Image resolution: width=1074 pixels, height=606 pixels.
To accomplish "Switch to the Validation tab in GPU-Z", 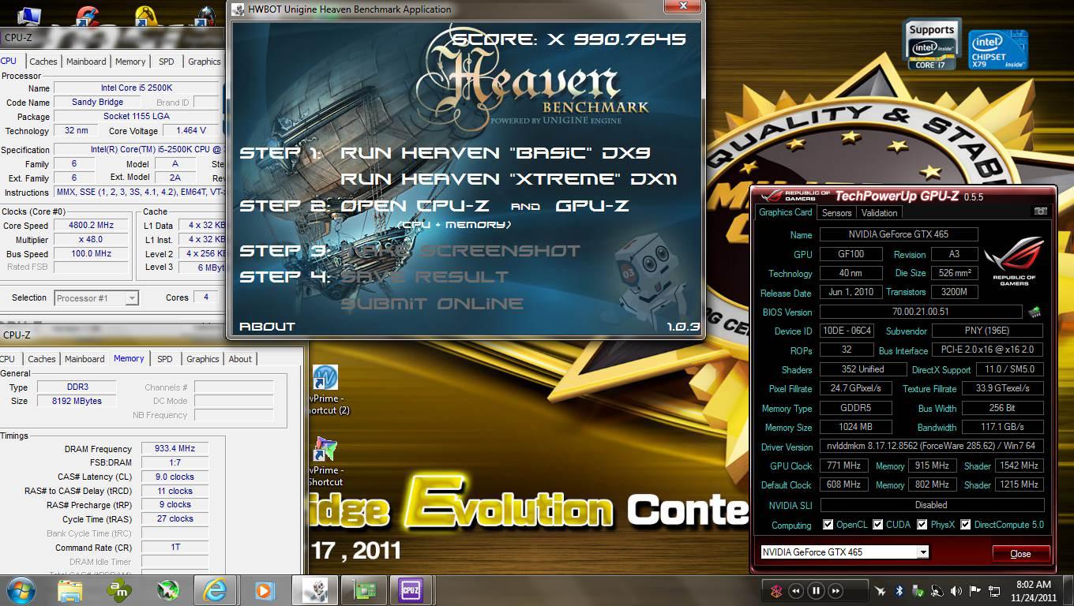I will click(x=879, y=212).
